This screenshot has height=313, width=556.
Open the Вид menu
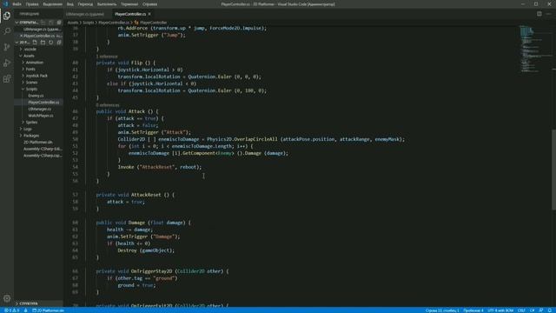[x=70, y=4]
